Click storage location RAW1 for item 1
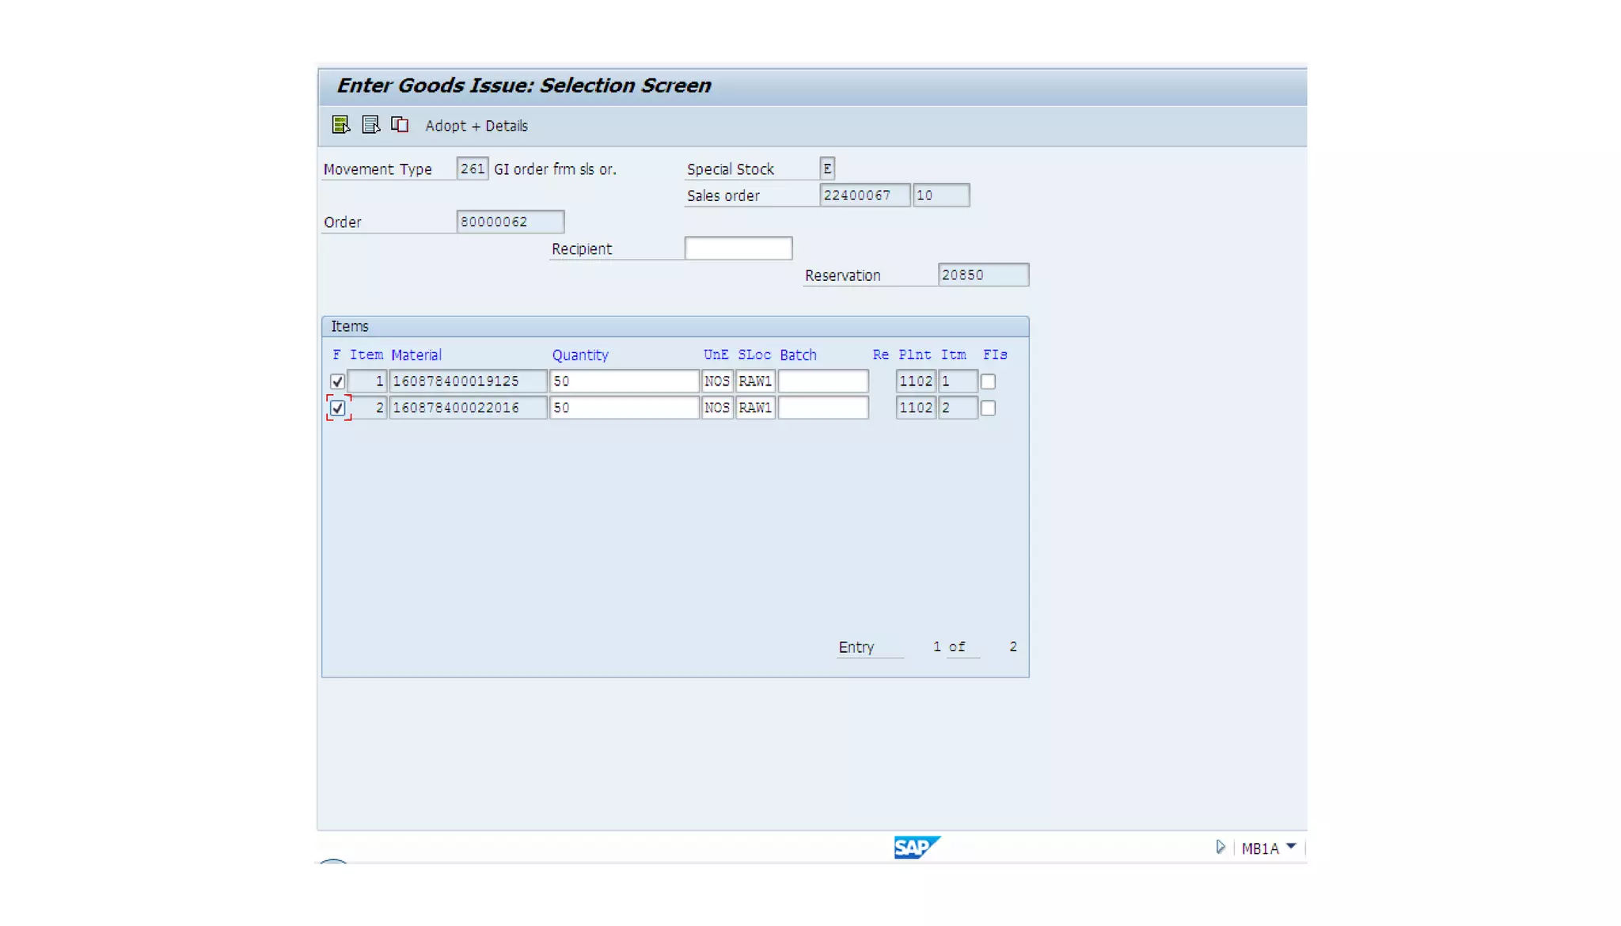This screenshot has width=1621, height=926. click(755, 381)
